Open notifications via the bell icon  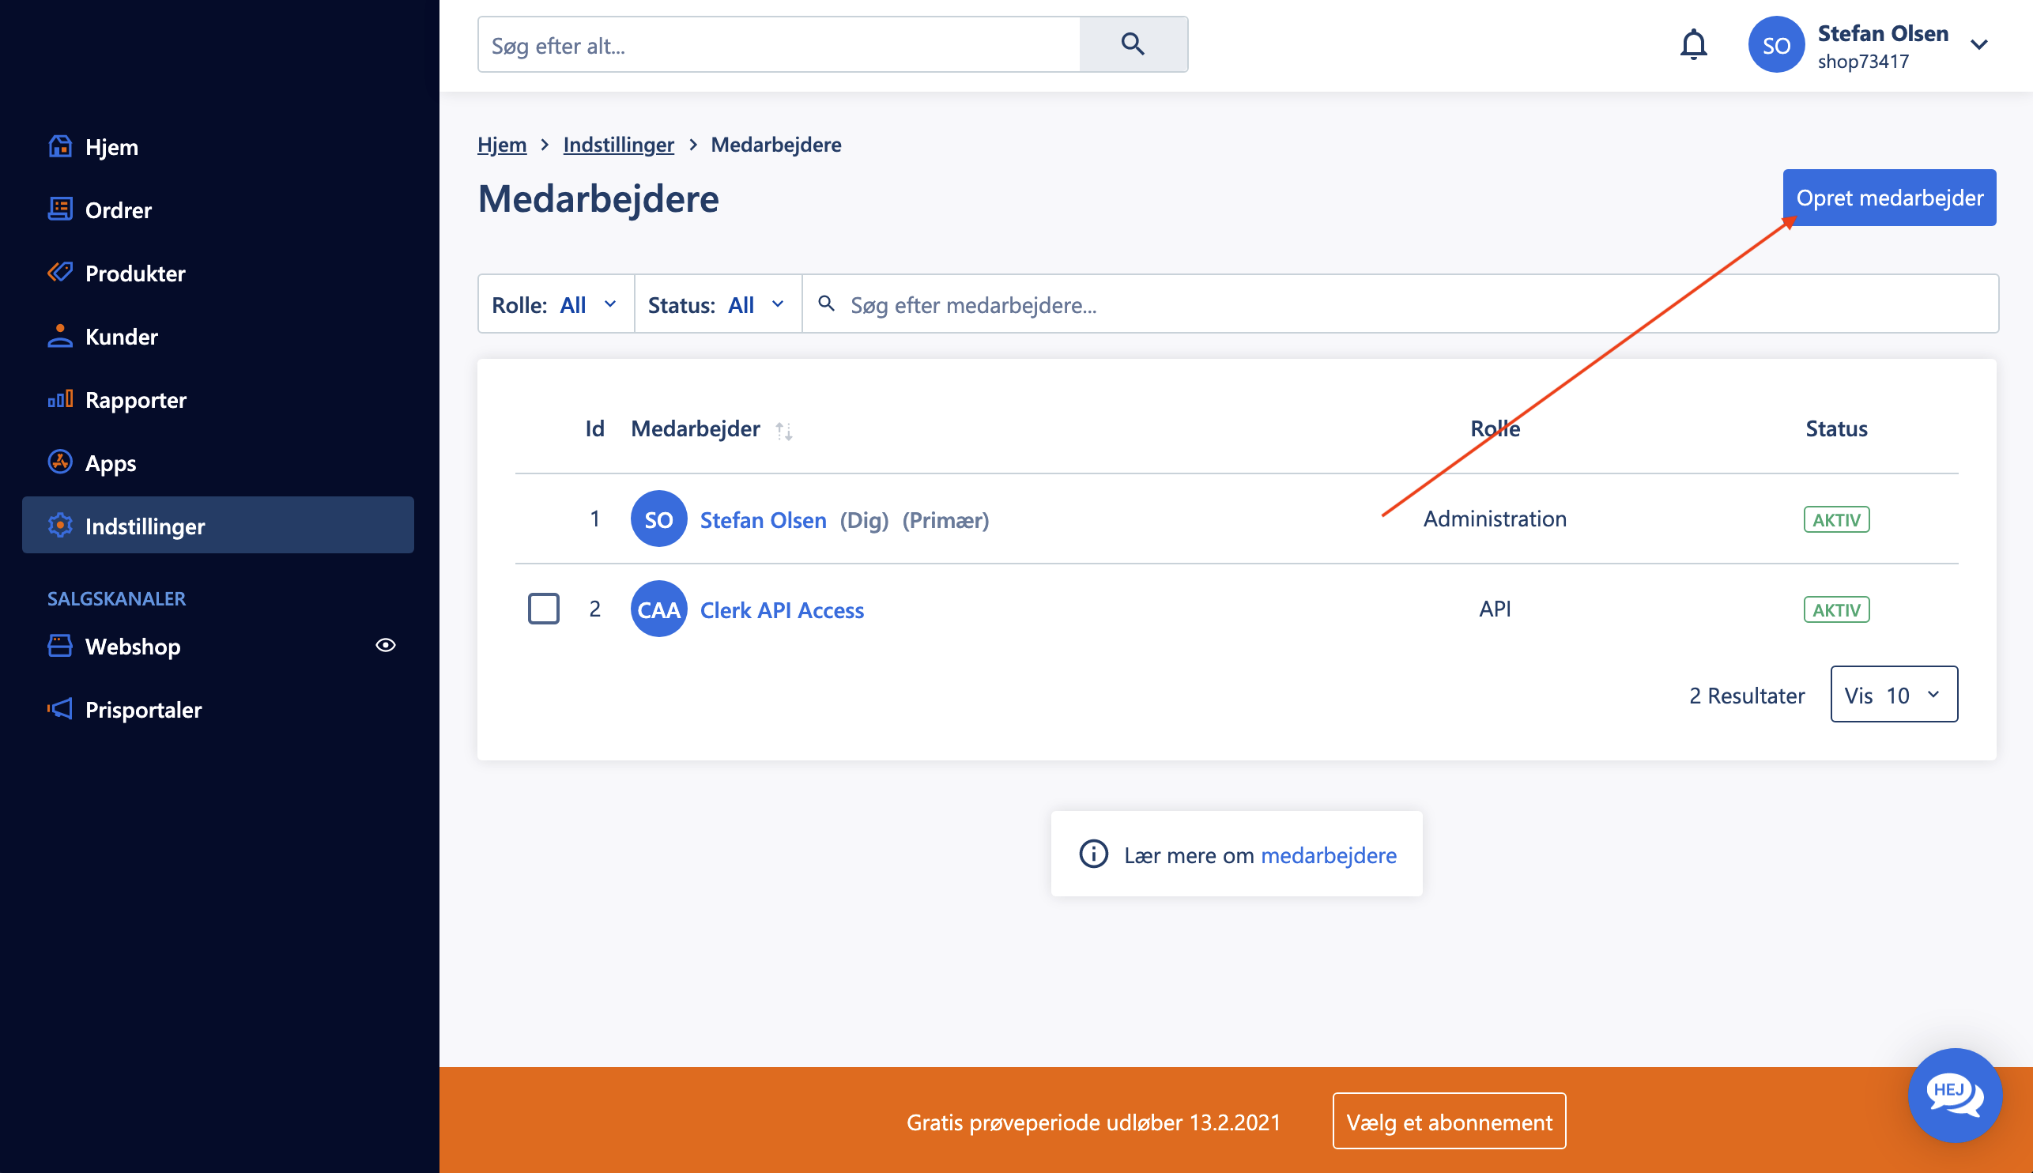[x=1694, y=44]
